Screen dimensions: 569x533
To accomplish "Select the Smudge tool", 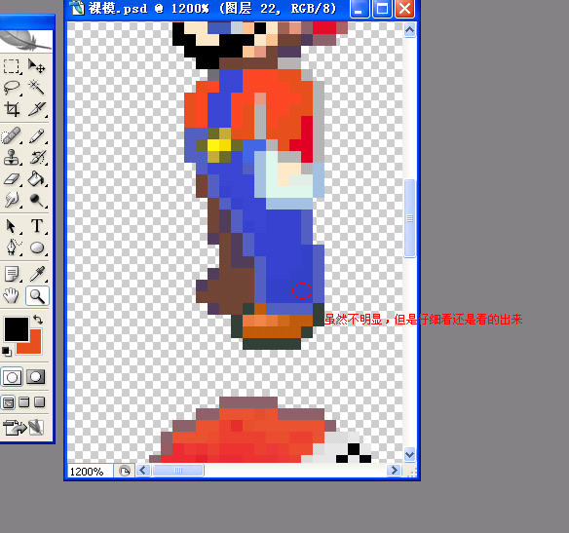I will [12, 200].
